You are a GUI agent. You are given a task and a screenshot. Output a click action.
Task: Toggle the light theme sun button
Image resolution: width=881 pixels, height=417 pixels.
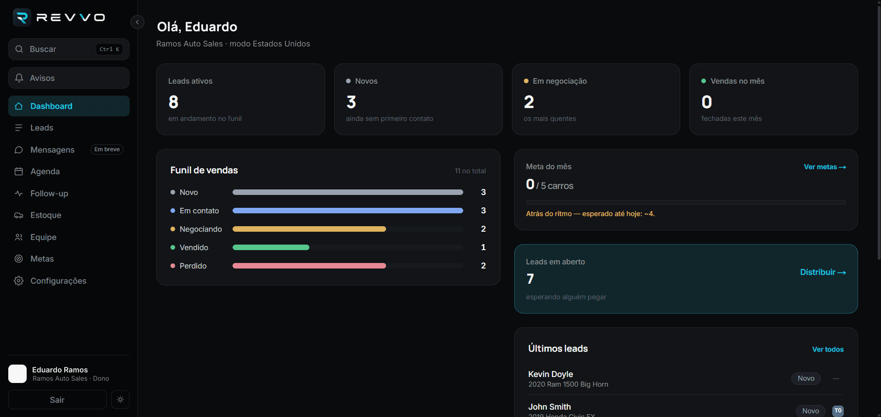[x=120, y=400]
